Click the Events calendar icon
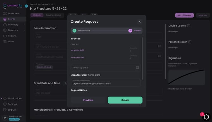Screen dimensions: 212x122 5,19
